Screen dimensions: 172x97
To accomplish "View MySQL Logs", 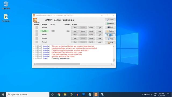I will coord(99,31).
